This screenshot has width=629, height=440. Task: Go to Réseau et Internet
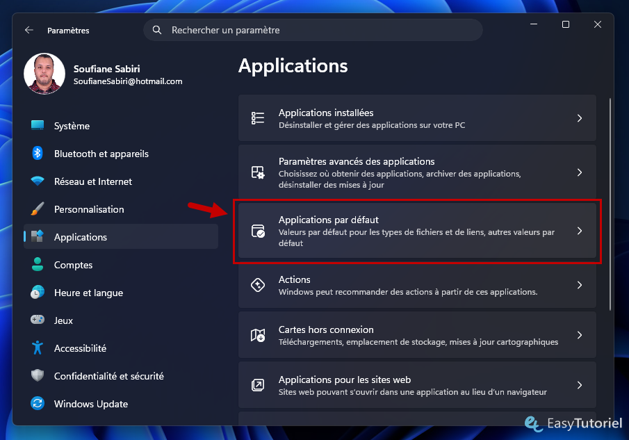coord(121,181)
